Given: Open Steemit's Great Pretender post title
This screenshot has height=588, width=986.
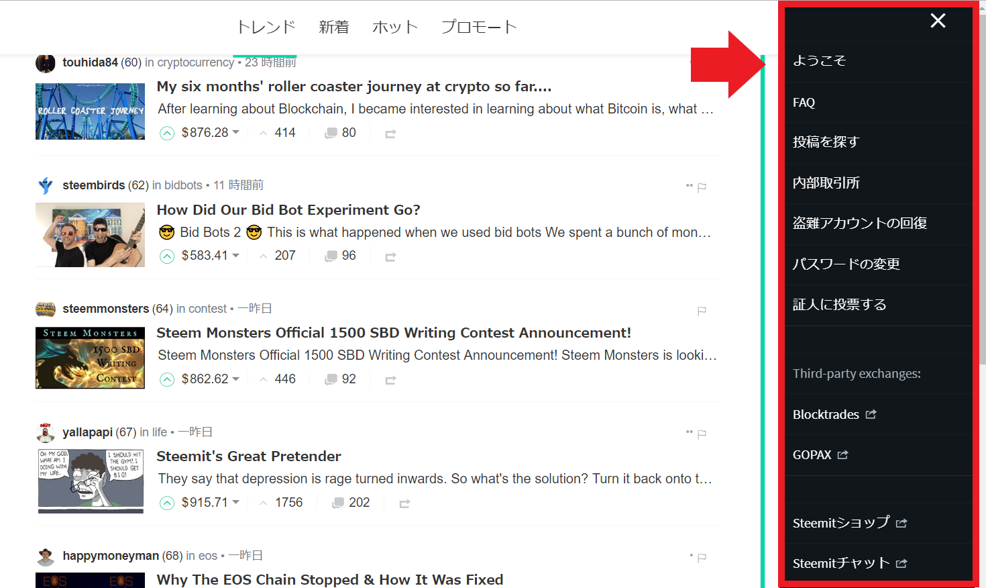Looking at the screenshot, I should [249, 456].
